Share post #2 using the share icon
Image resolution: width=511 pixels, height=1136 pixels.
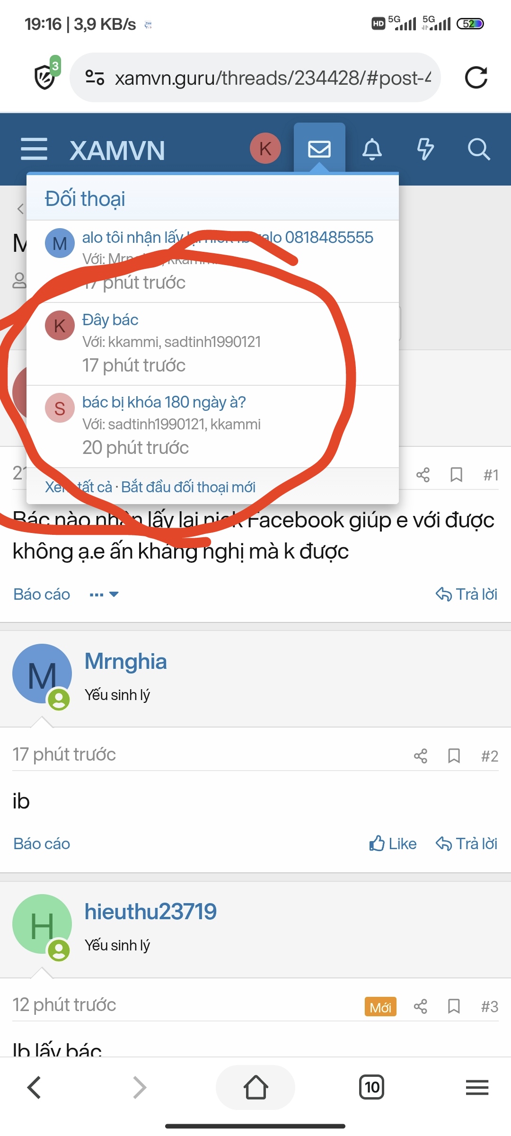(421, 756)
